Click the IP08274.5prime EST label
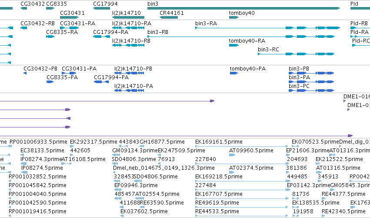 point(42,168)
